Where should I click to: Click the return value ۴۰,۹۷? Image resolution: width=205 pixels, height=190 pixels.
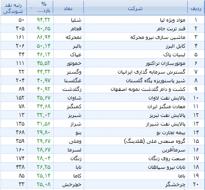pyautogui.click(x=44, y=81)
